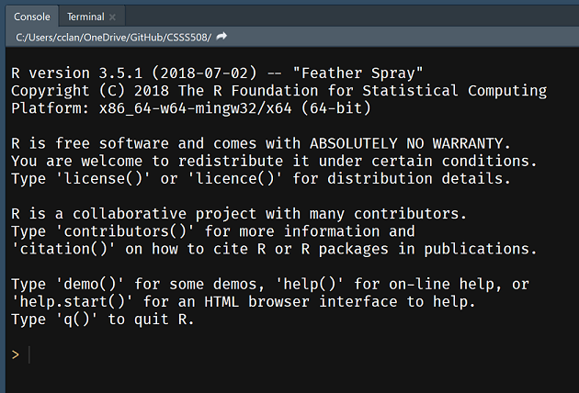This screenshot has width=579, height=393.
Task: Click the 'citation()' on how to cite line
Action: point(275,250)
